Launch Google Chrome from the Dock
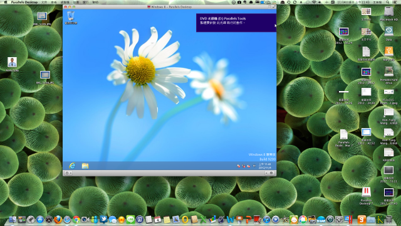 click(x=76, y=219)
